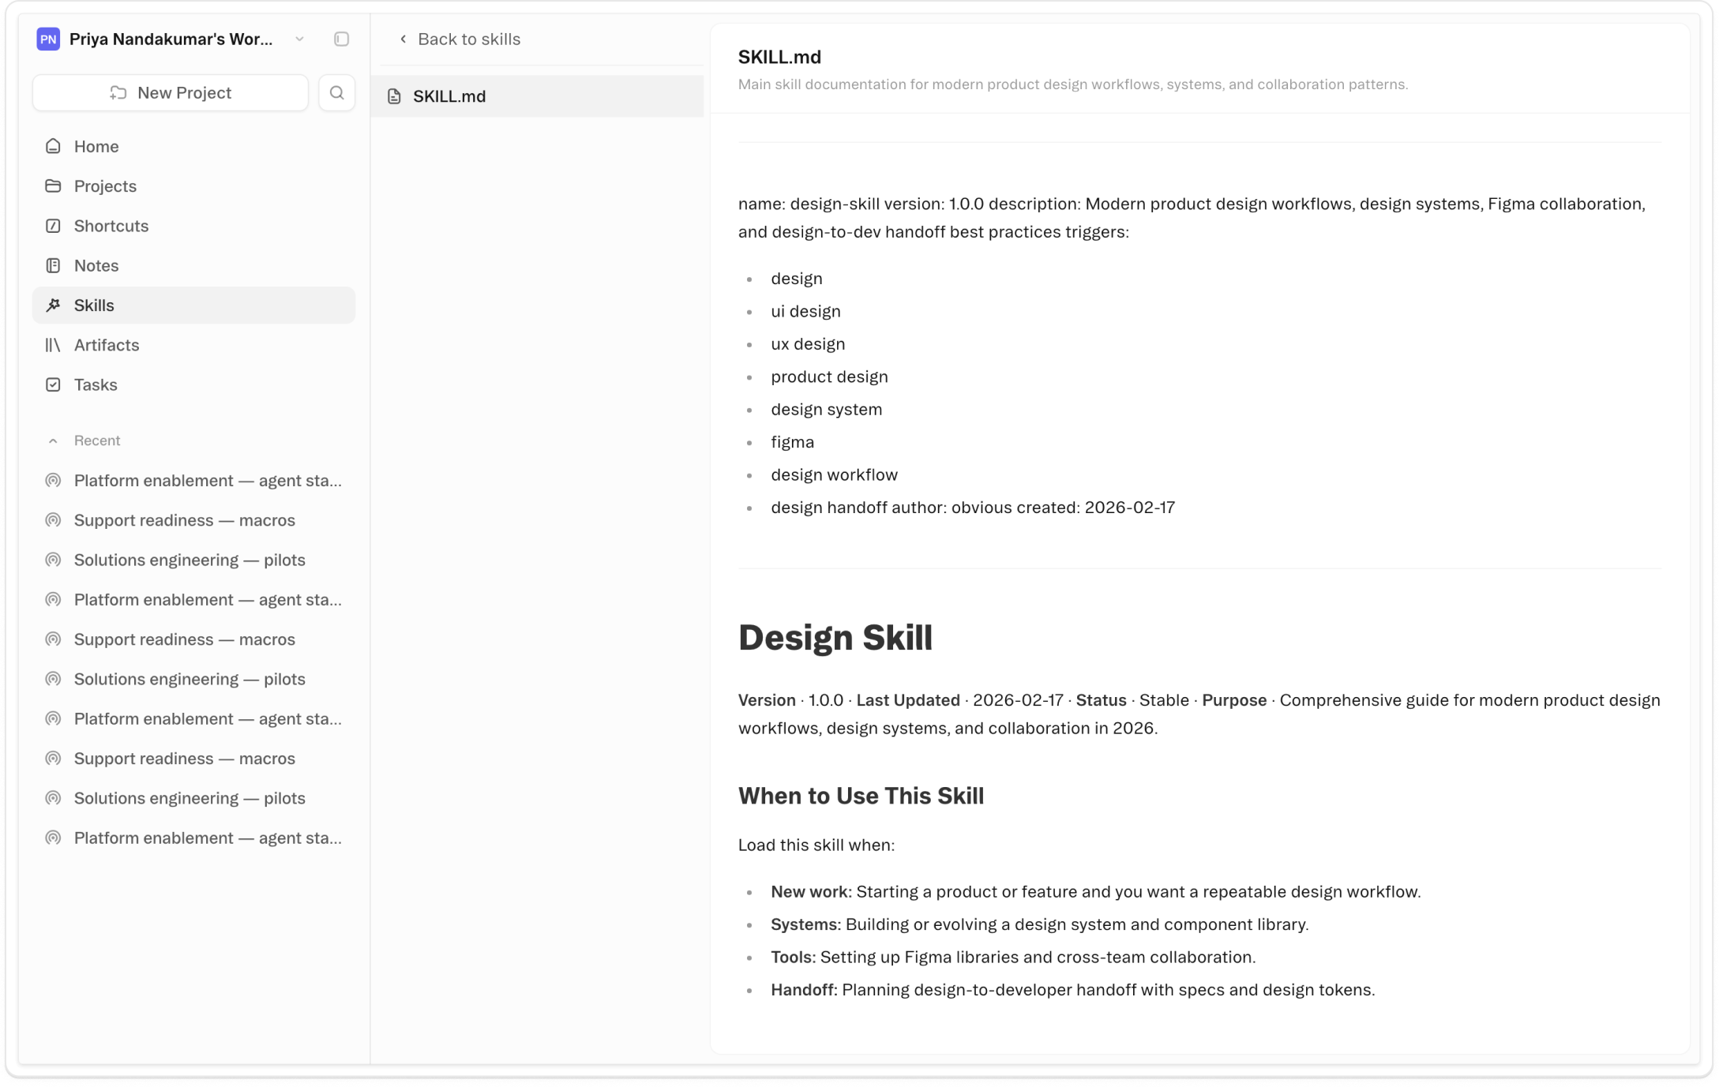
Task: Open Home from the sidebar
Action: point(96,147)
